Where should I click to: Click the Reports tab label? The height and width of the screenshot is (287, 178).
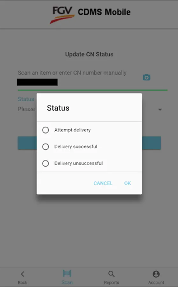[111, 283]
